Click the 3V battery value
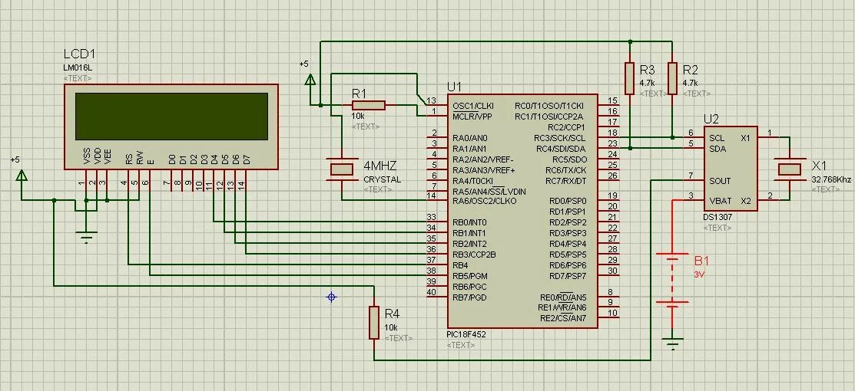The width and height of the screenshot is (855, 391). 699,274
